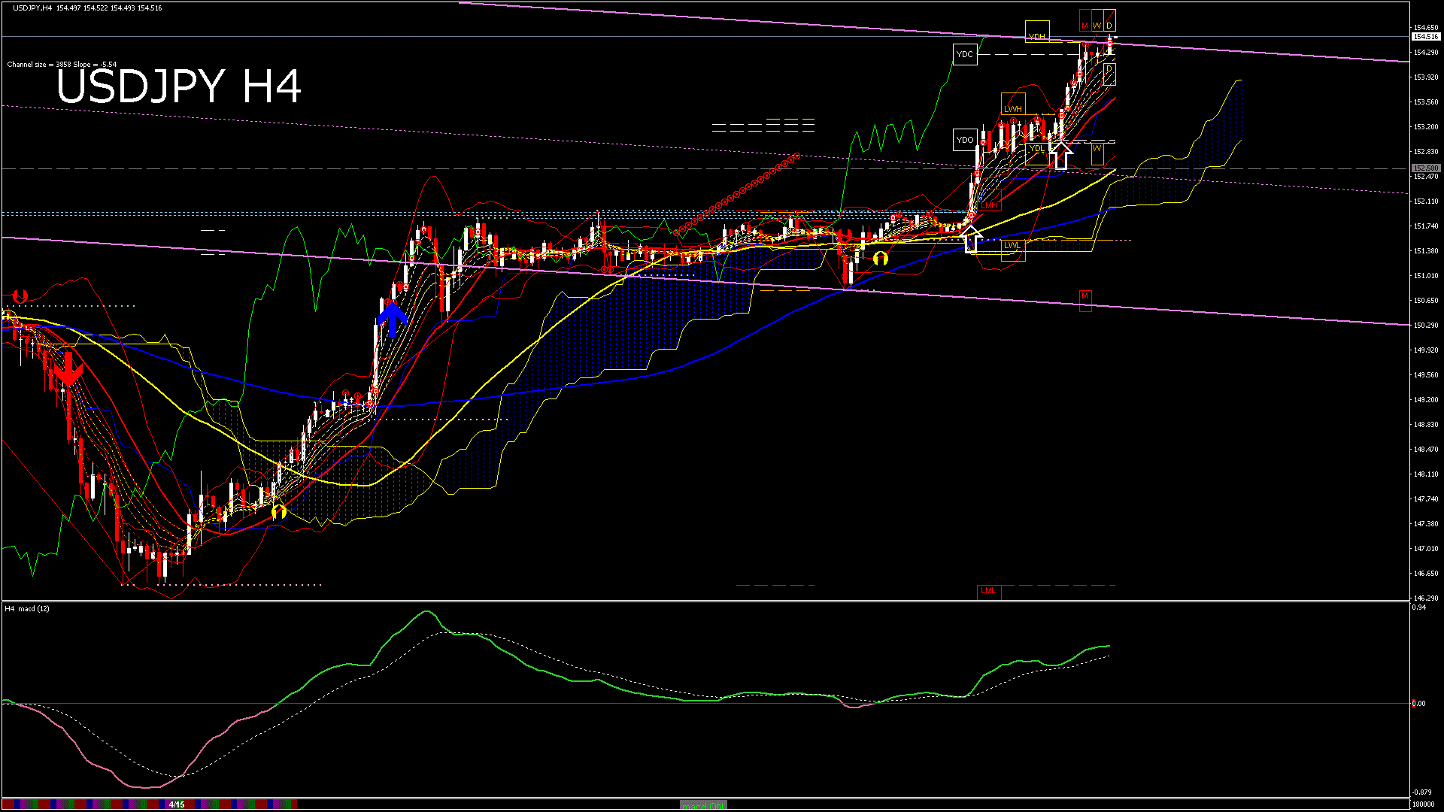Click the YDC label box
The width and height of the screenshot is (1444, 812).
[x=965, y=54]
